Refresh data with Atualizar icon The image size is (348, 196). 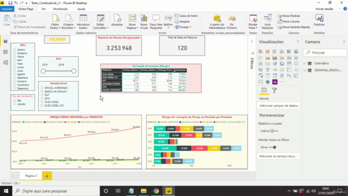click(117, 18)
